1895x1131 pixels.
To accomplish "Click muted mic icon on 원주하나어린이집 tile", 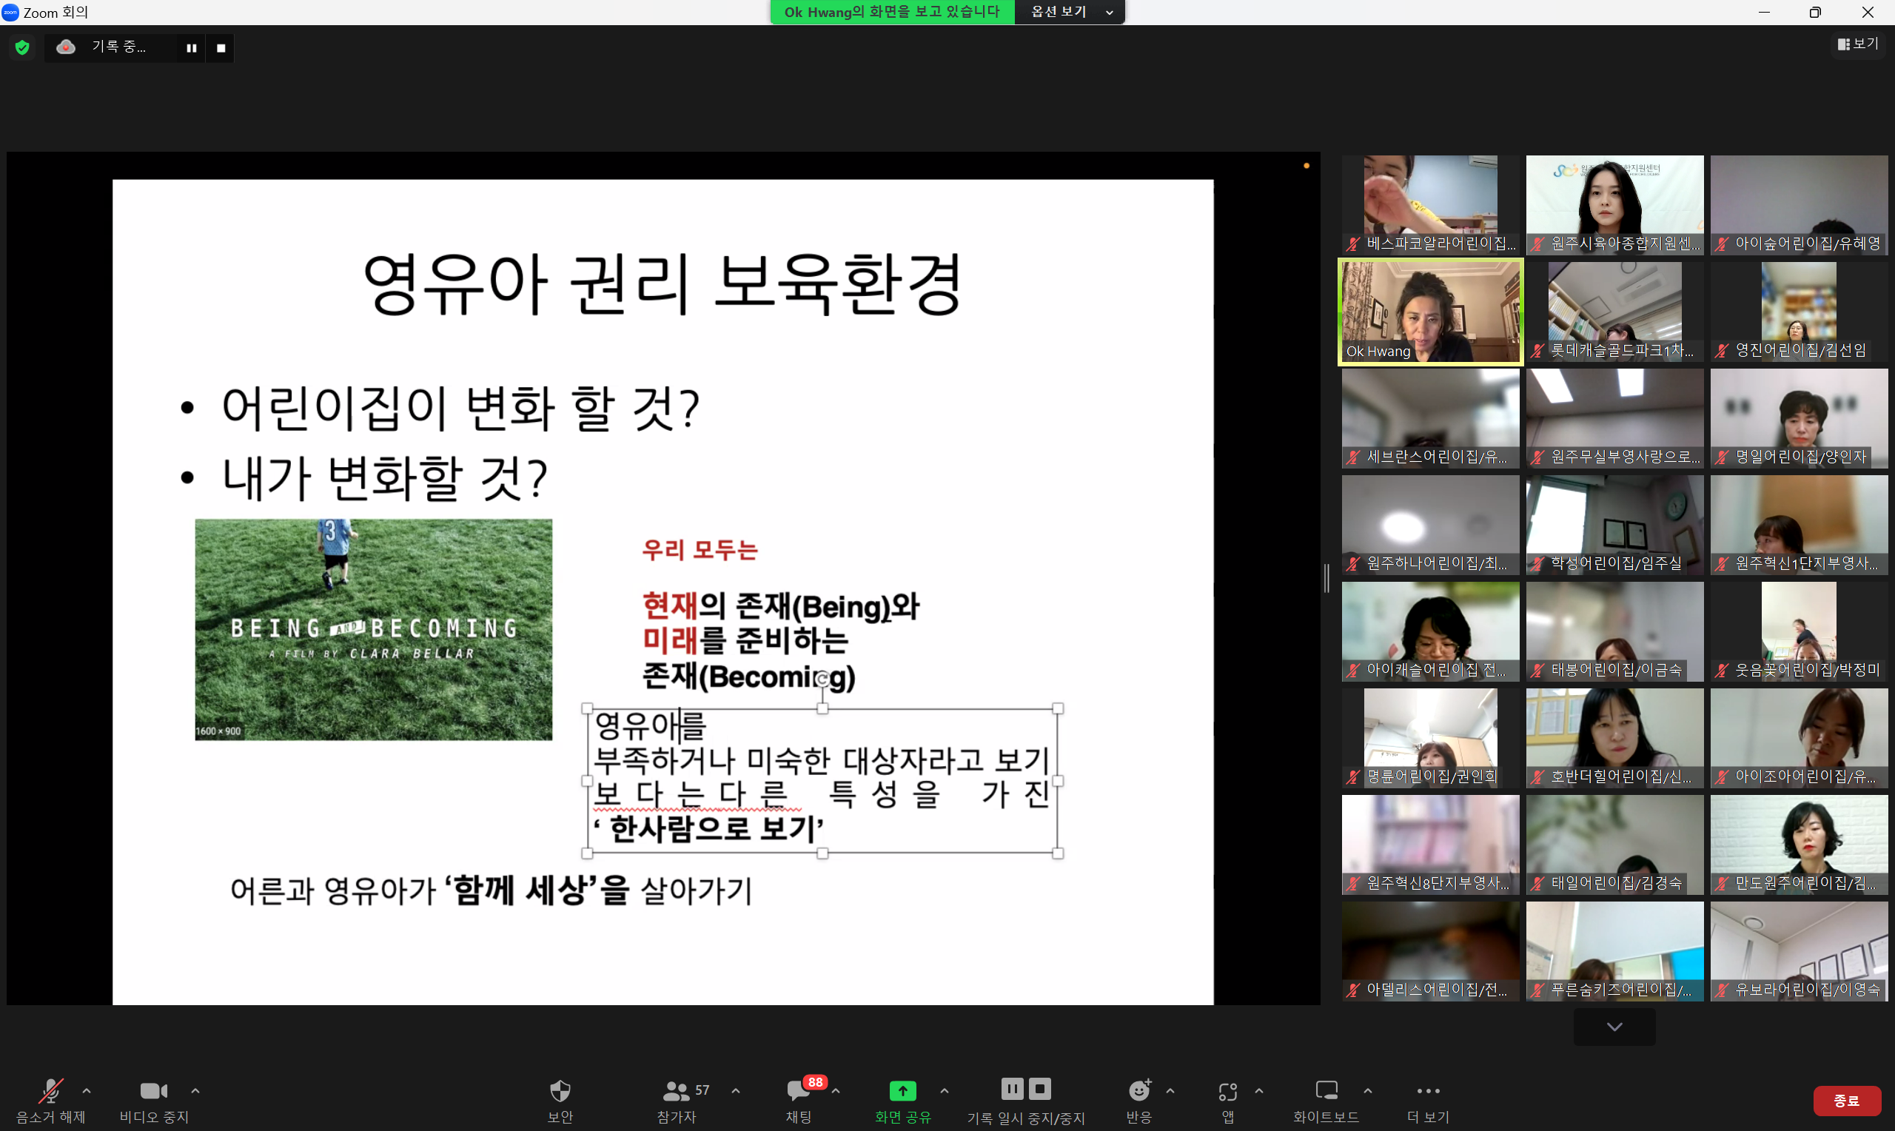I will (1353, 564).
